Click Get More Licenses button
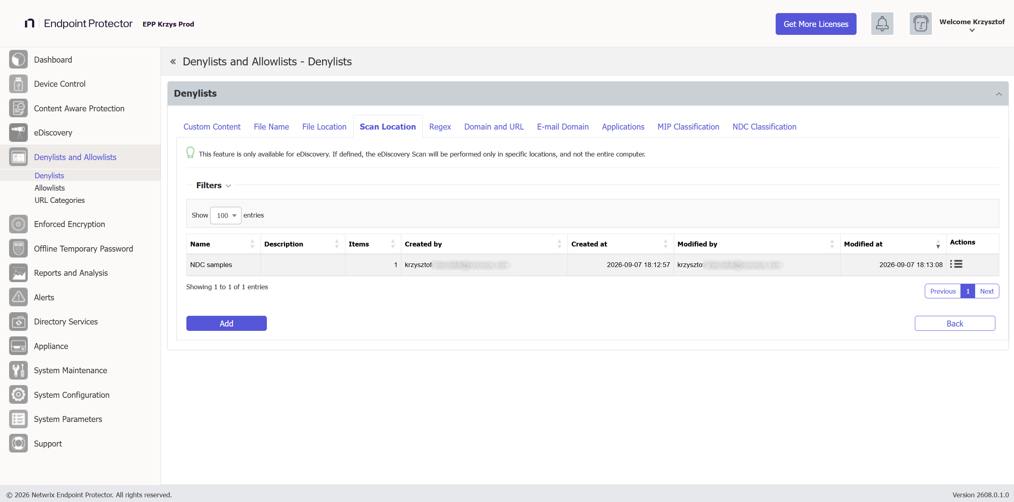Image resolution: width=1014 pixels, height=502 pixels. pos(816,24)
